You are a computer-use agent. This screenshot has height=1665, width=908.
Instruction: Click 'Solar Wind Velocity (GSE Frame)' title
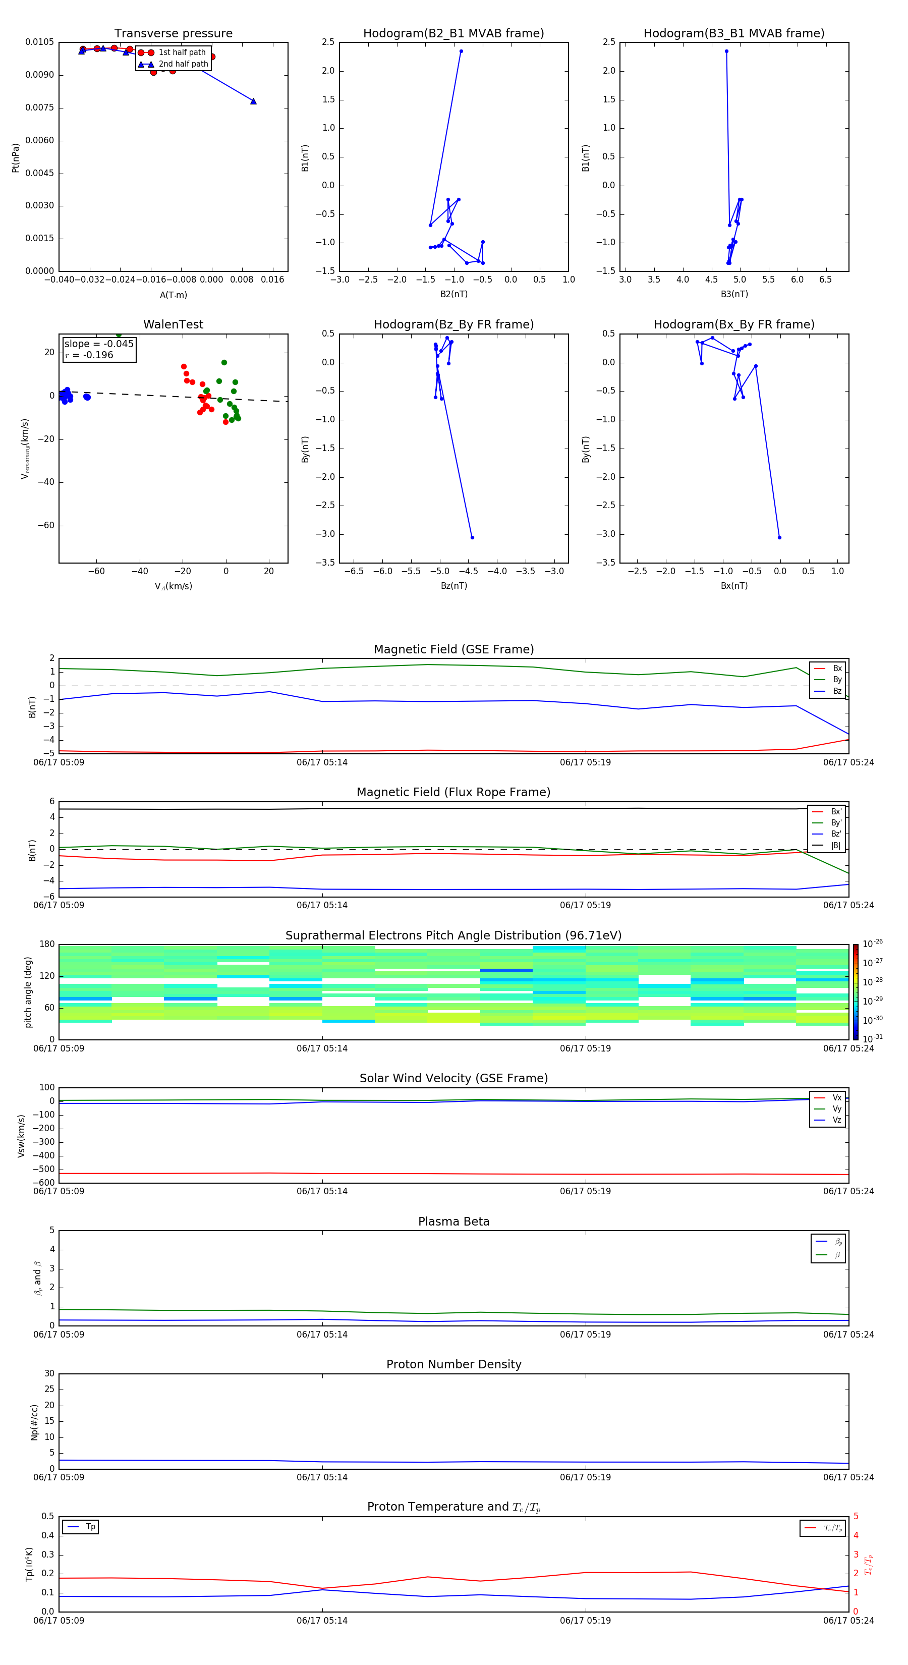(x=453, y=1078)
